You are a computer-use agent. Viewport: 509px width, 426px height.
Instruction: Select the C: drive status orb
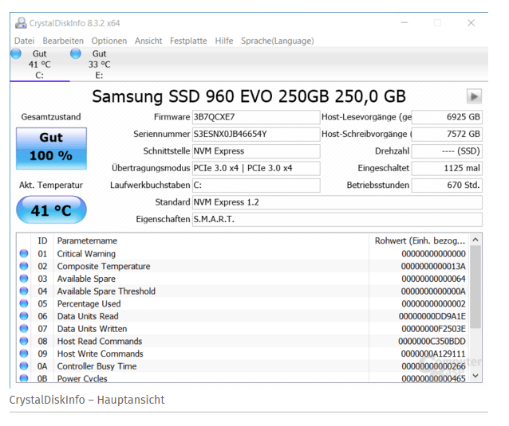click(x=16, y=53)
